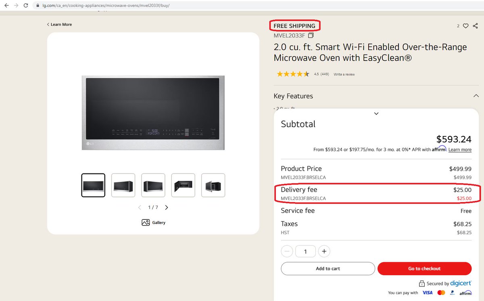The width and height of the screenshot is (484, 301).
Task: Go to previous image with left chevron
Action: coord(140,207)
